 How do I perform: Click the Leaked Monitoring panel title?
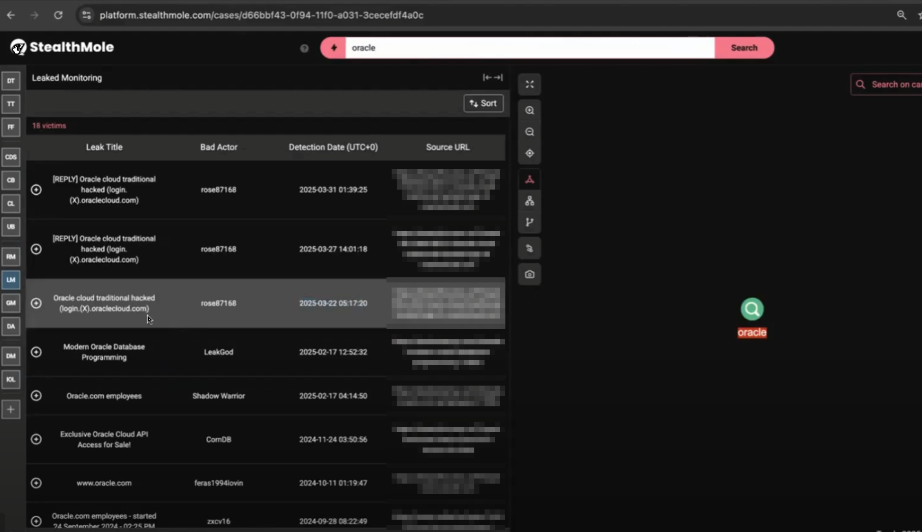(x=67, y=78)
